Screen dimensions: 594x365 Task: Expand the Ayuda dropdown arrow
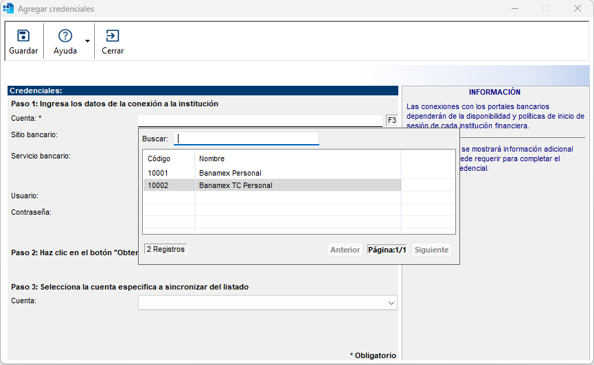click(87, 41)
